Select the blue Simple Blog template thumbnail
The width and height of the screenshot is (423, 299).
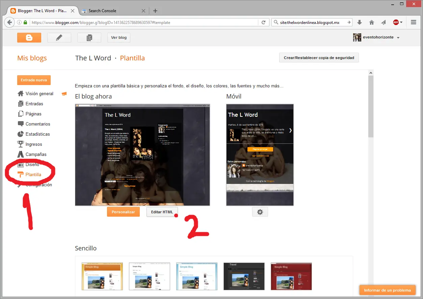pos(197,276)
